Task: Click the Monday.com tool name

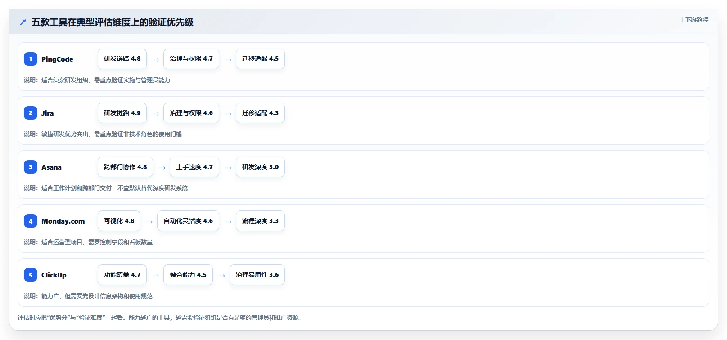Action: 63,221
